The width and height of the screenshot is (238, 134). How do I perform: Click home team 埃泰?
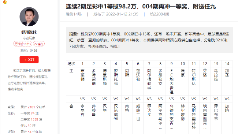[183, 73]
